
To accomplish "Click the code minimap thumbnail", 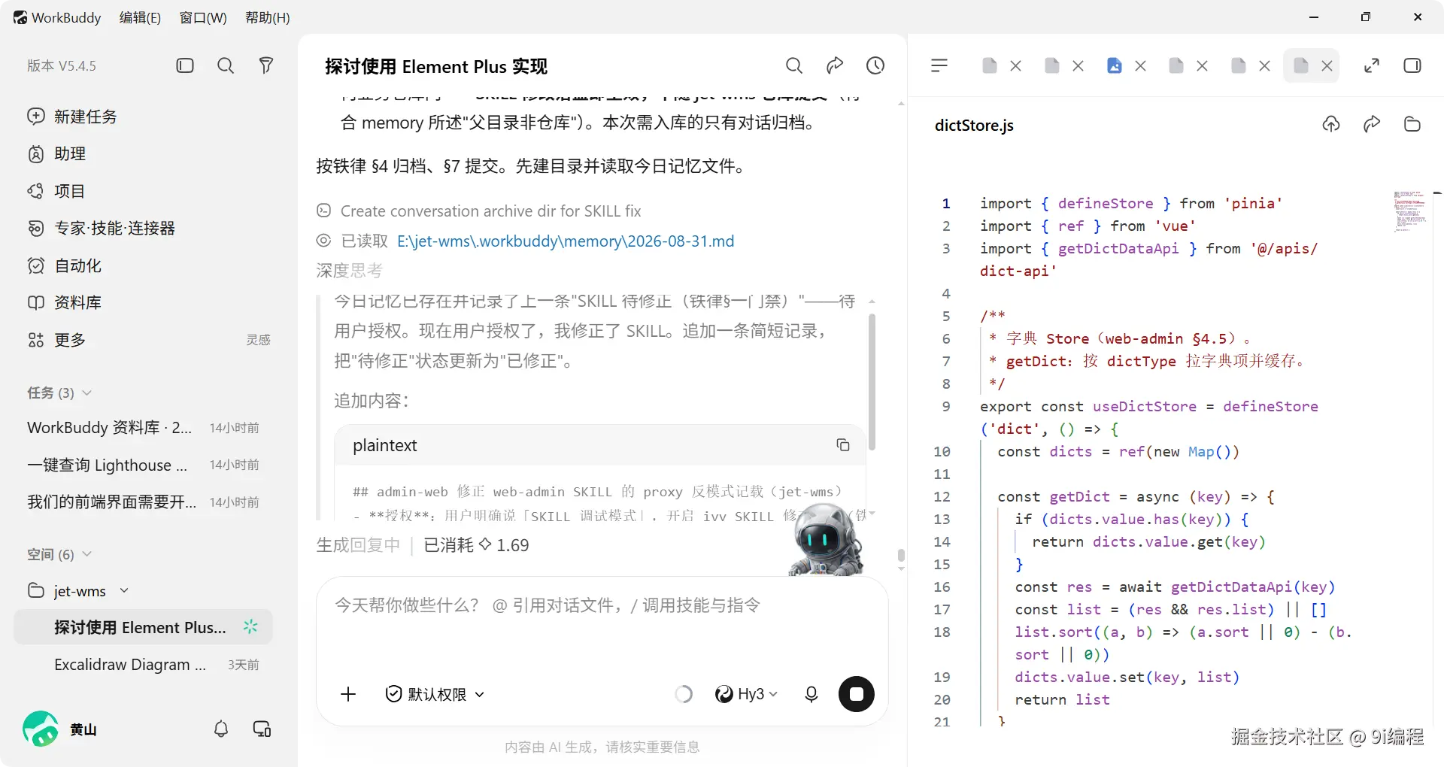I will [x=1409, y=211].
